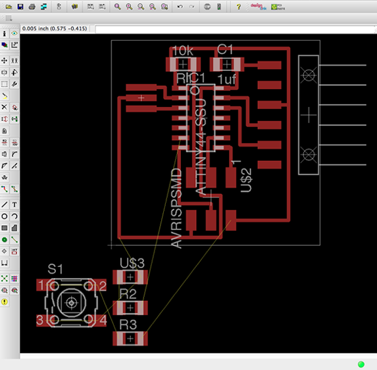Choose the Text tool

[14, 204]
